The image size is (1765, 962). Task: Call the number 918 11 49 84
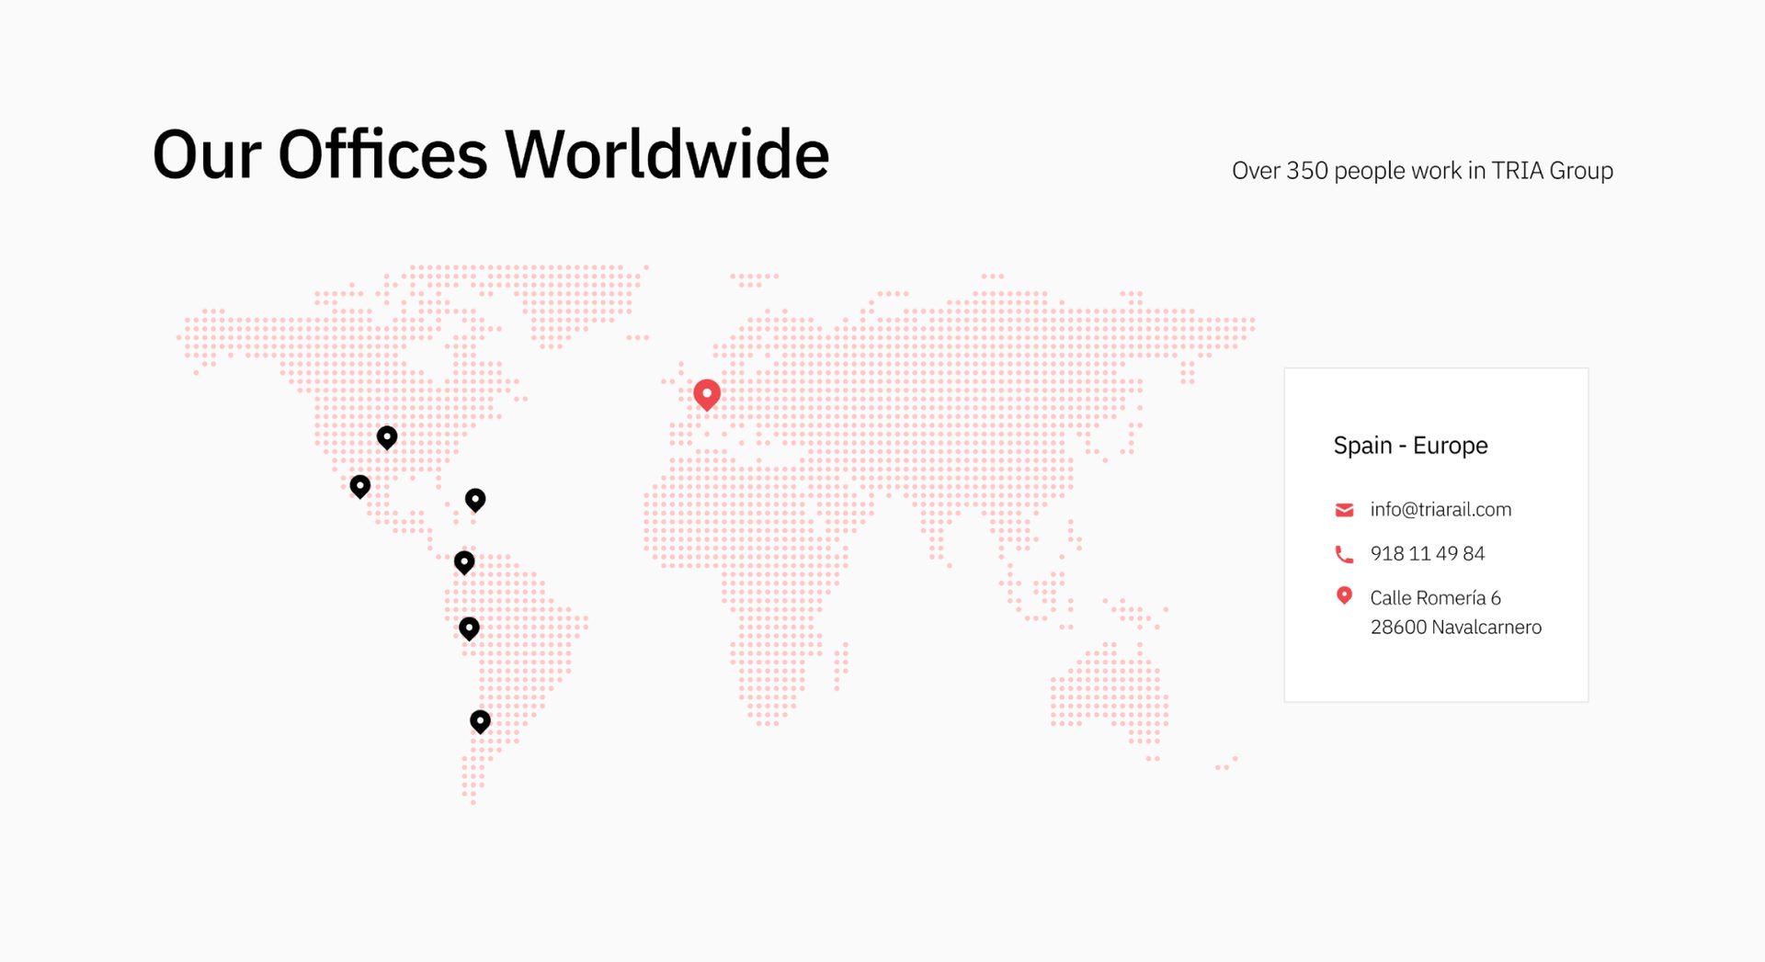point(1428,554)
